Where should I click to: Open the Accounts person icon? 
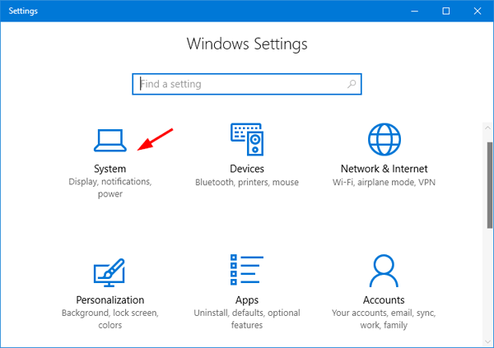pos(384,271)
